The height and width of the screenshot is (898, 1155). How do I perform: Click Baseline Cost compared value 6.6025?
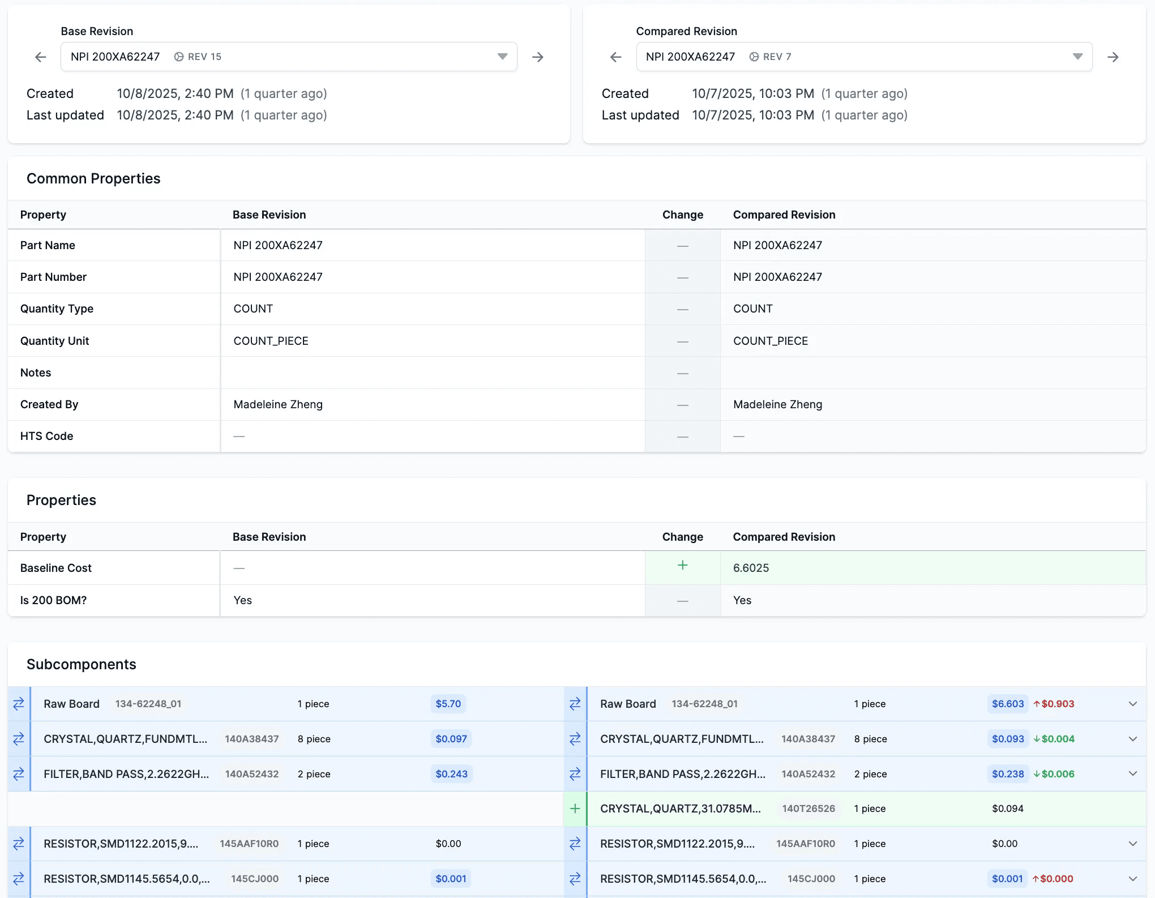751,568
